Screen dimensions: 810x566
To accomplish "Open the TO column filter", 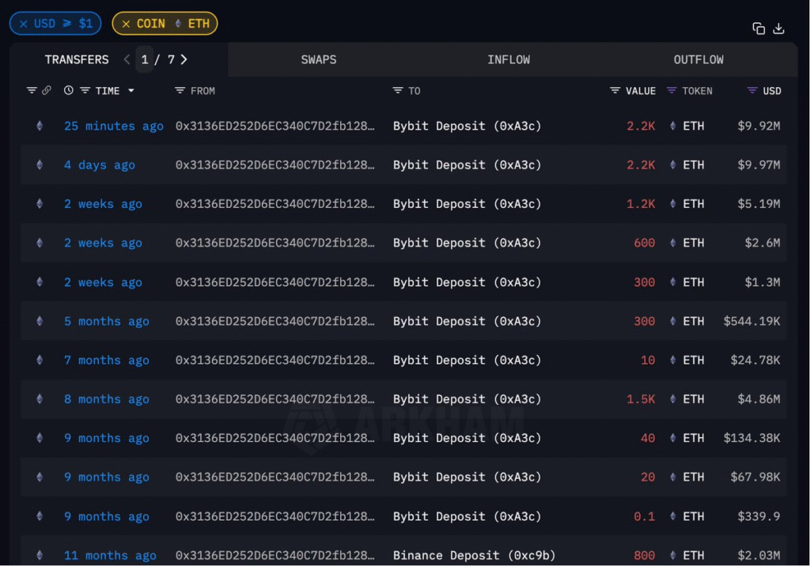I will [398, 91].
